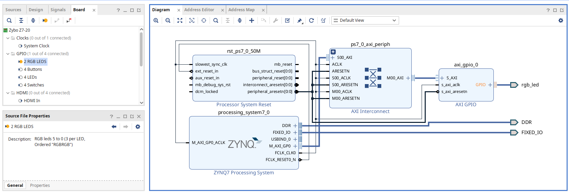Expand all blocks in the Diagram toolbar
569x192 pixels.
[240, 20]
